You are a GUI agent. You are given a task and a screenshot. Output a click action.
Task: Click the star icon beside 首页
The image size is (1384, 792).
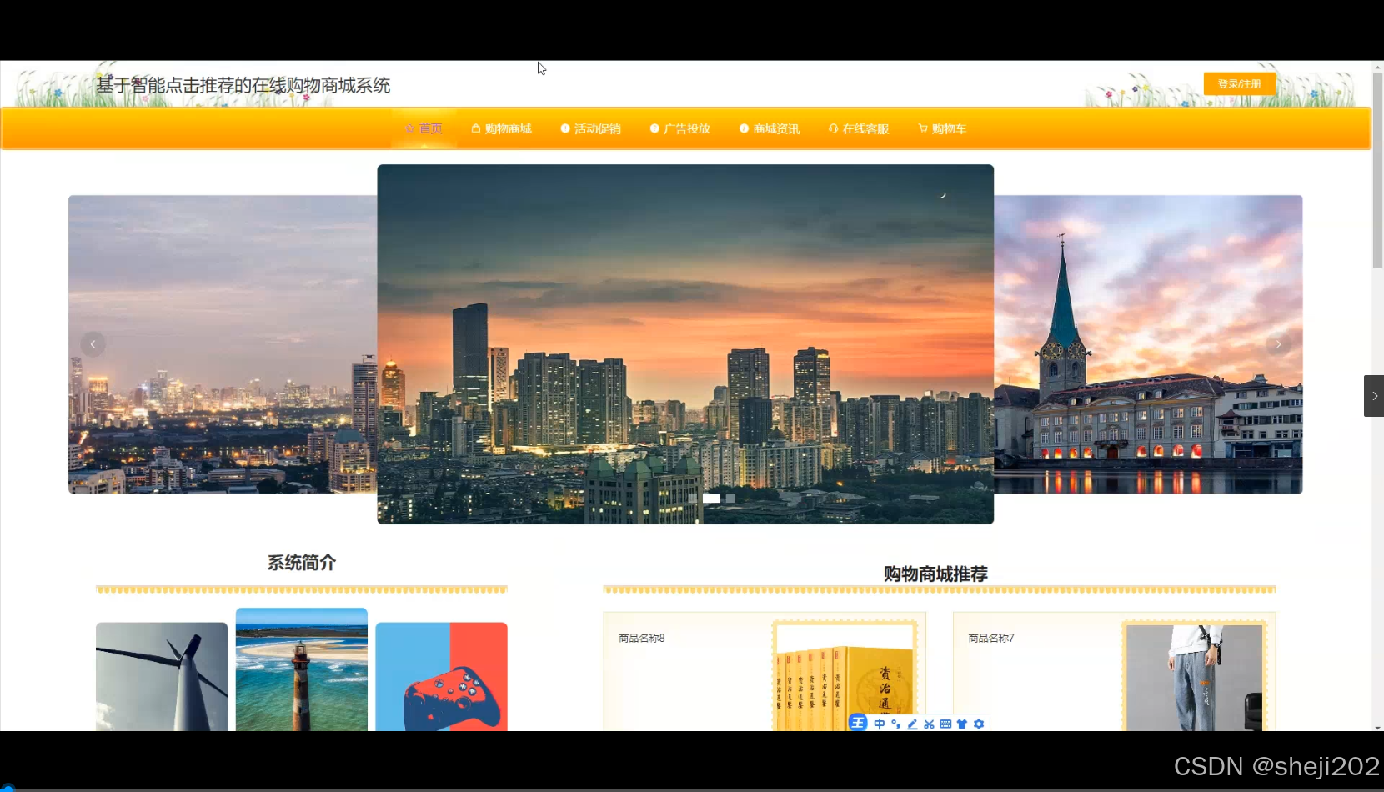pos(410,128)
